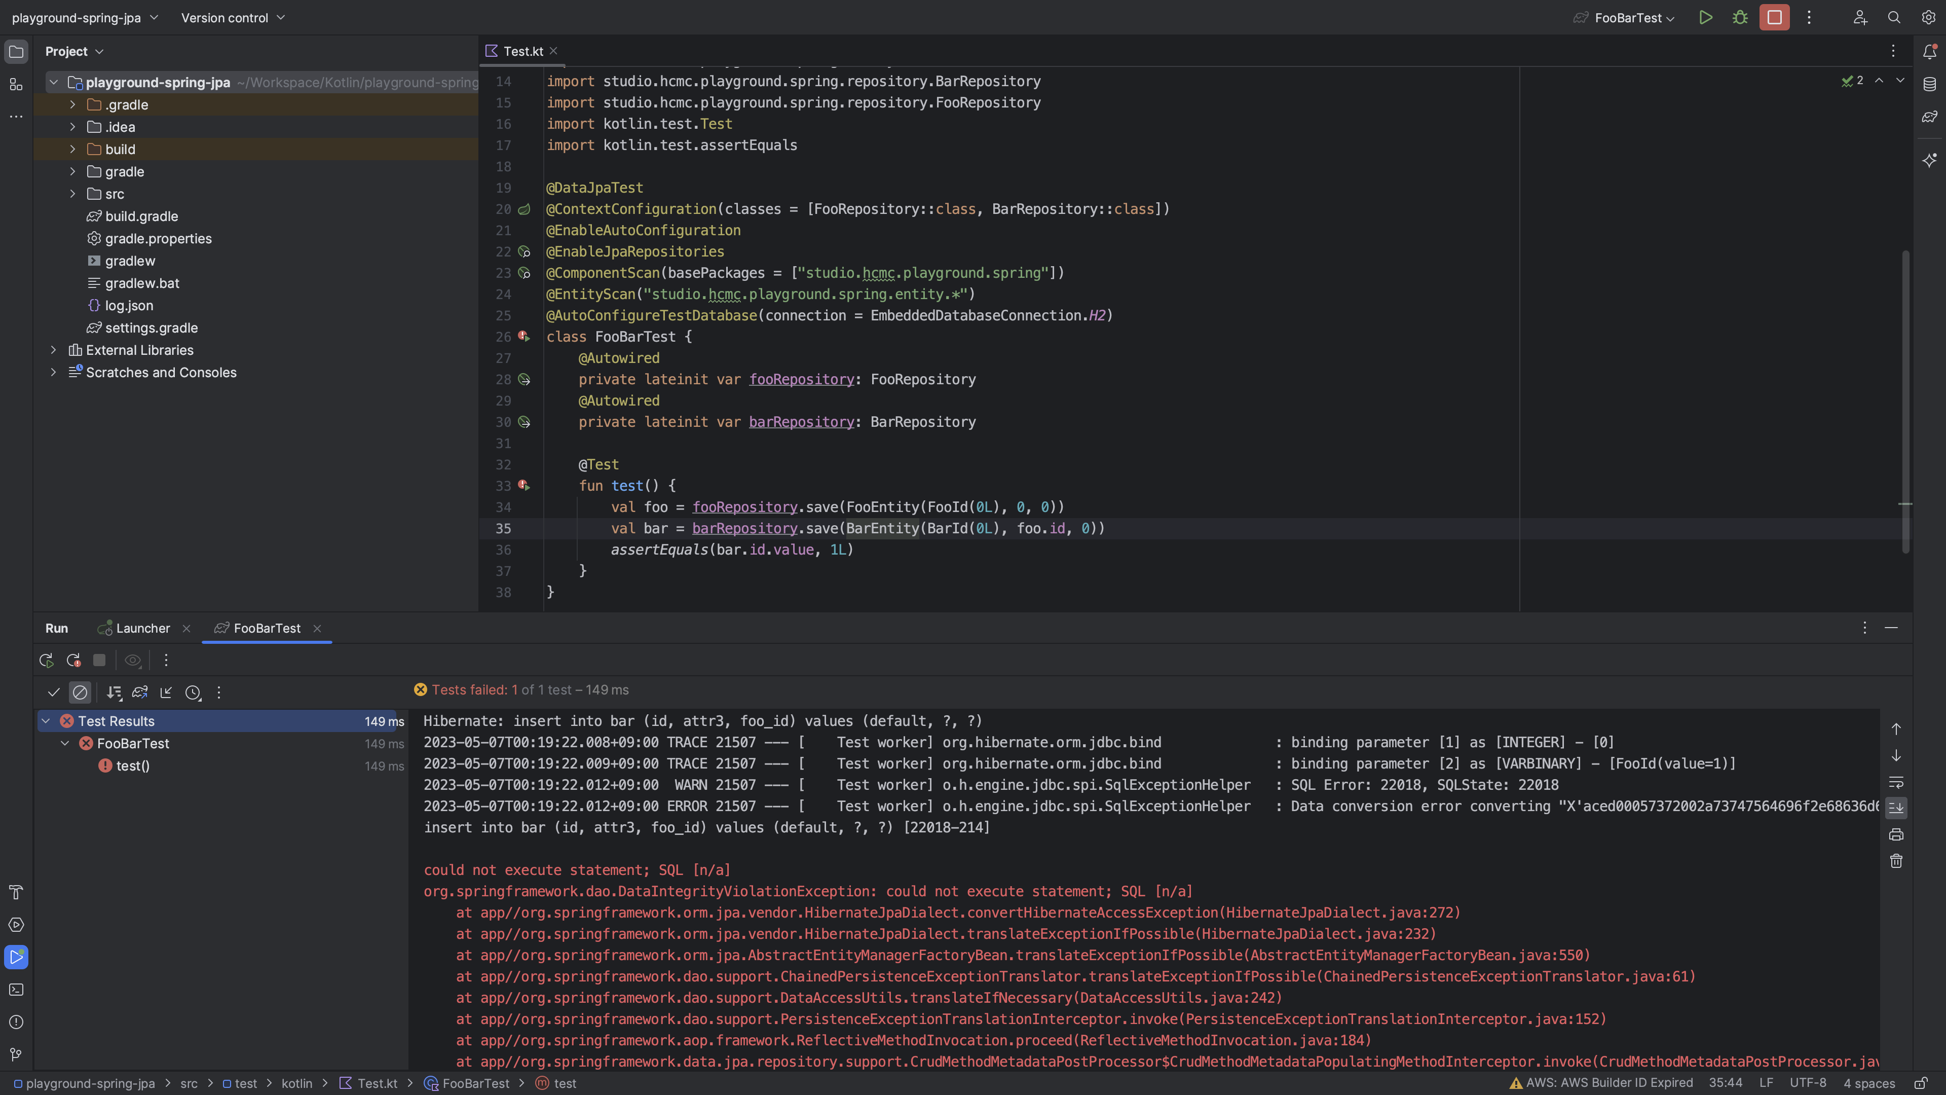The width and height of the screenshot is (1946, 1095).
Task: Switch to the Launcher run tab
Action: (143, 628)
